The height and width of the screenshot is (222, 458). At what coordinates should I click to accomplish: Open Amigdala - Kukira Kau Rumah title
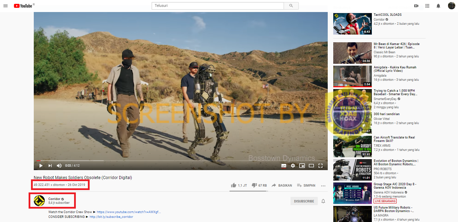pos(395,69)
